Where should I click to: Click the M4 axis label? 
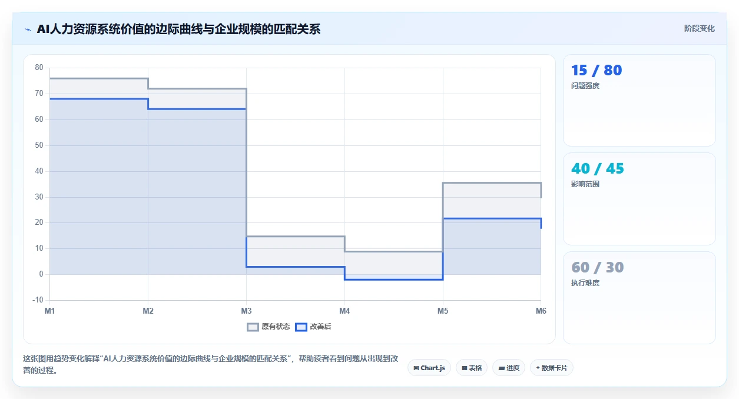(344, 311)
